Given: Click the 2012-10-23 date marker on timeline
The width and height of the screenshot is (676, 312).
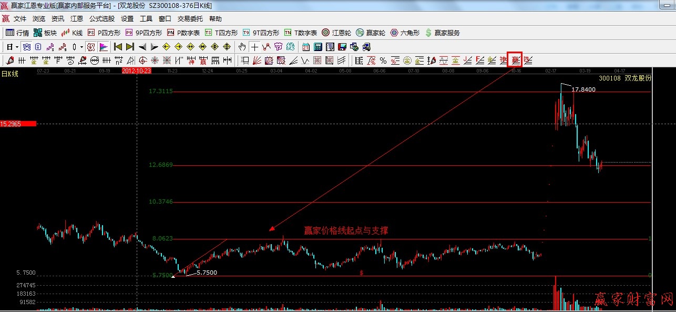Looking at the screenshot, I should tap(137, 70).
